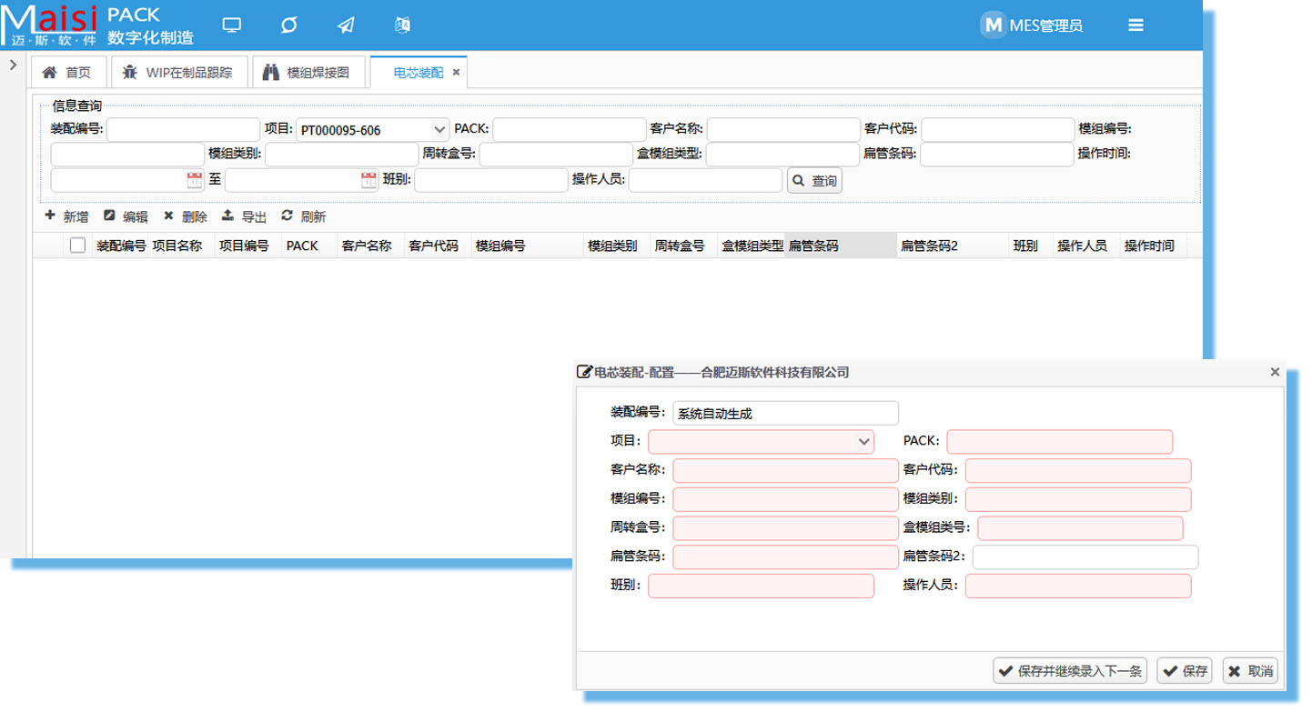Switch to the WIP在制品跟踪 tab
This screenshot has width=1312, height=722.
[178, 73]
